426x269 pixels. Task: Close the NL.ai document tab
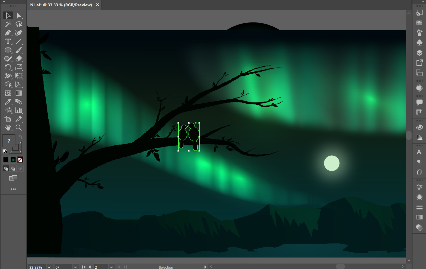pos(98,5)
